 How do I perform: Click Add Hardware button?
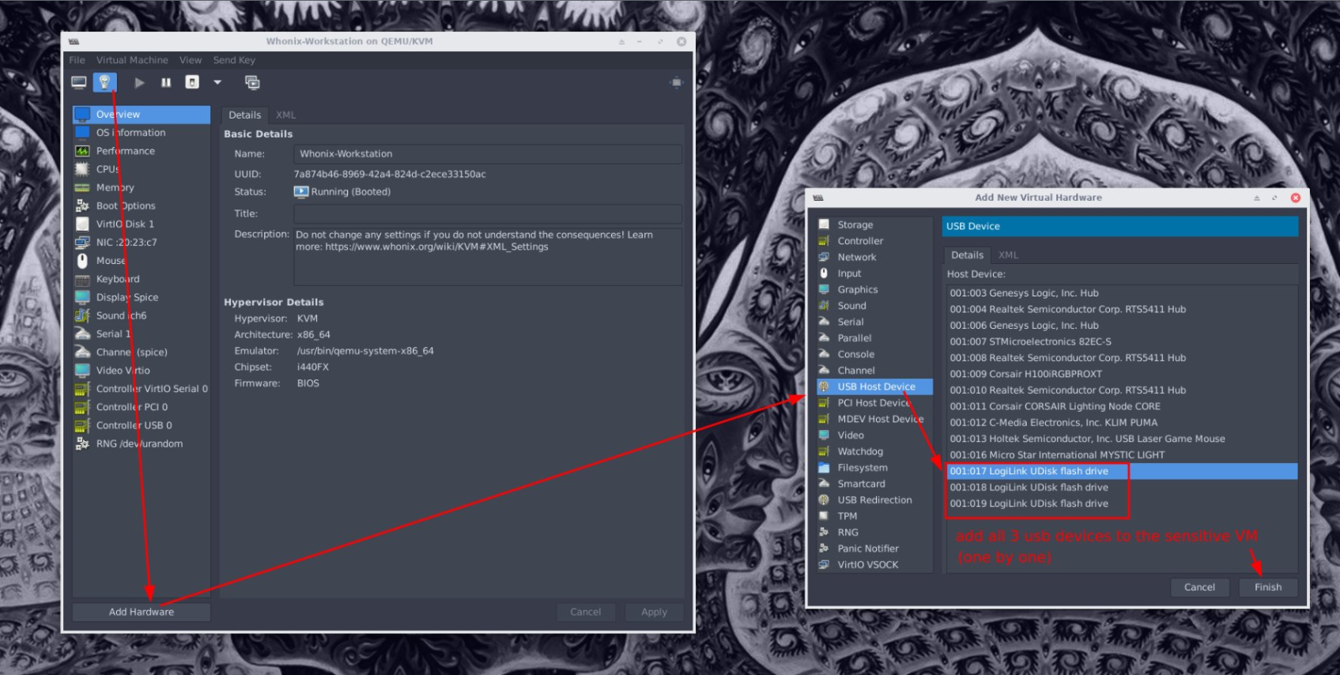tap(142, 612)
